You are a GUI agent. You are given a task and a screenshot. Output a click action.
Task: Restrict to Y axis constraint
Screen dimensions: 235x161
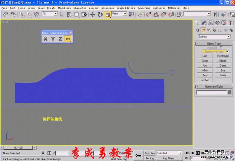pyautogui.click(x=53, y=39)
